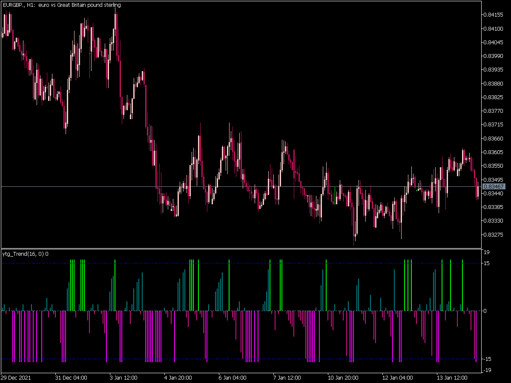The image size is (511, 383).
Task: Click the time label '12 Jan 04:00'
Action: (397, 377)
